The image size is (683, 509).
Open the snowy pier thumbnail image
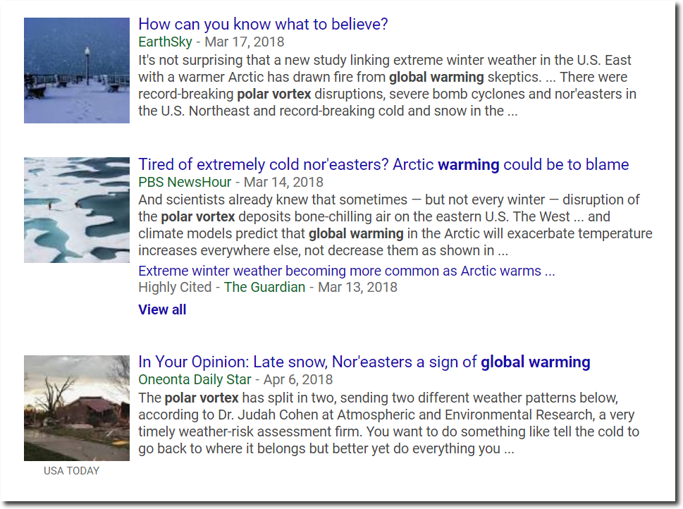pyautogui.click(x=77, y=70)
